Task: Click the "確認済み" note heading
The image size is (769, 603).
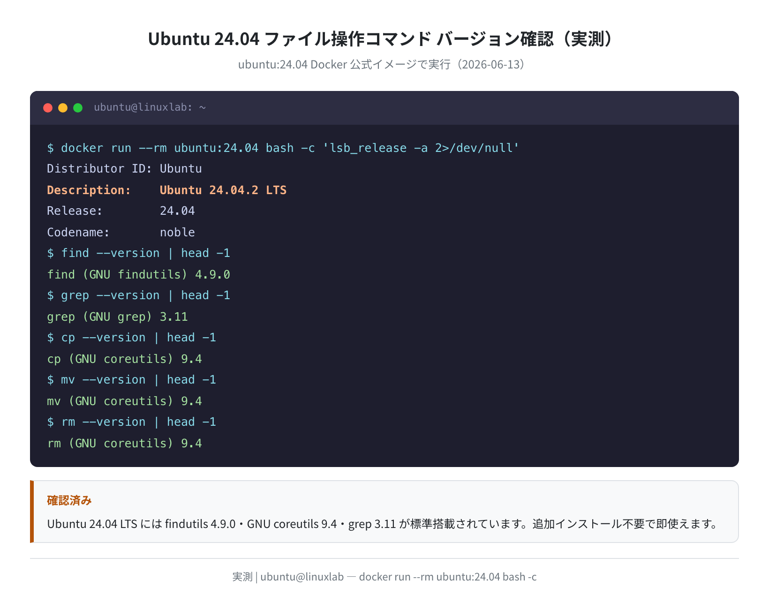Action: tap(69, 500)
